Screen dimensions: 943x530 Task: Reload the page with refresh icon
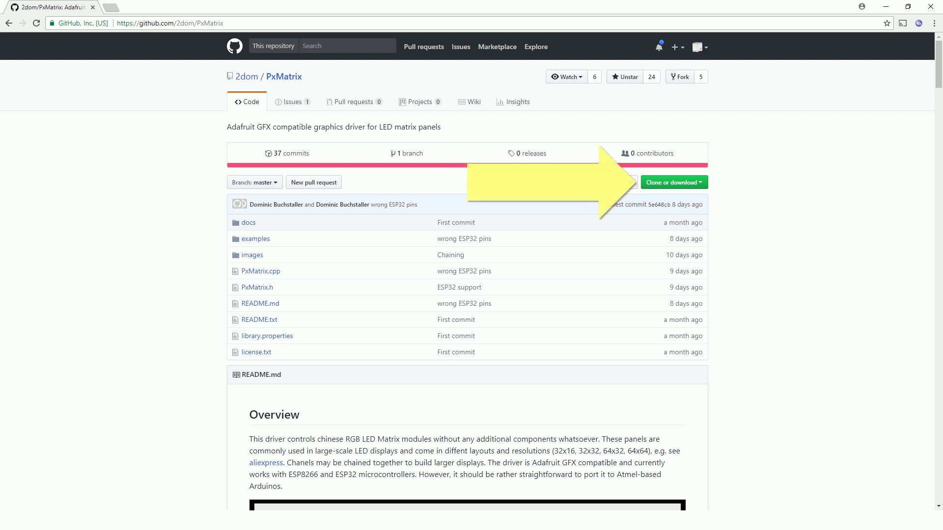[x=36, y=23]
